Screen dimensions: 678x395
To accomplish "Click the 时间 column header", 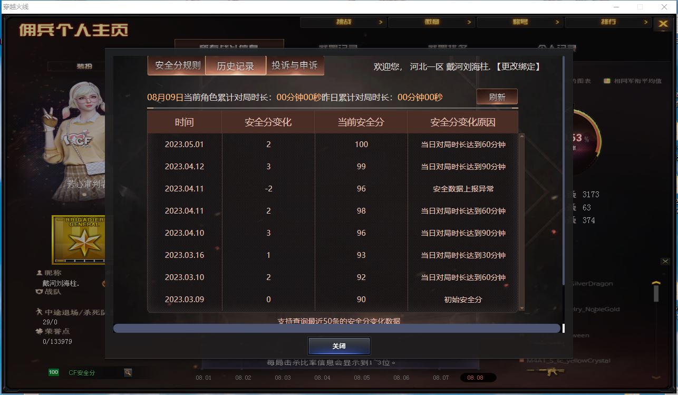I will click(x=185, y=122).
